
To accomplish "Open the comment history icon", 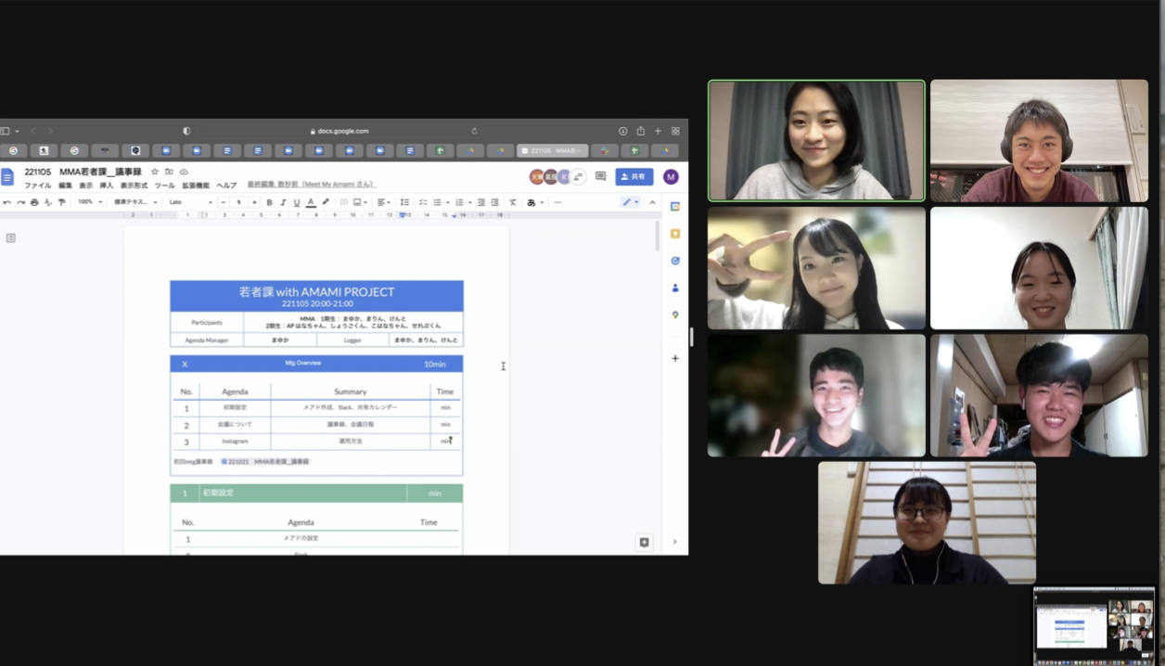I will pyautogui.click(x=600, y=176).
